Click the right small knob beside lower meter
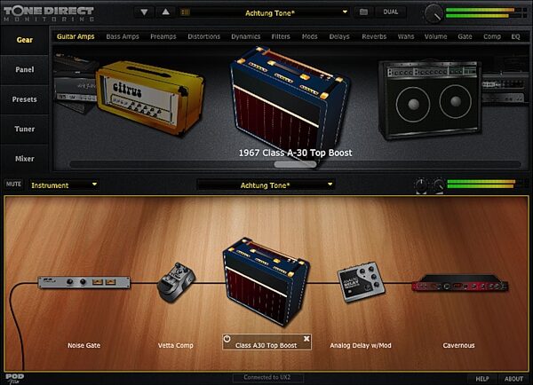This screenshot has width=533, height=385. pos(439,185)
